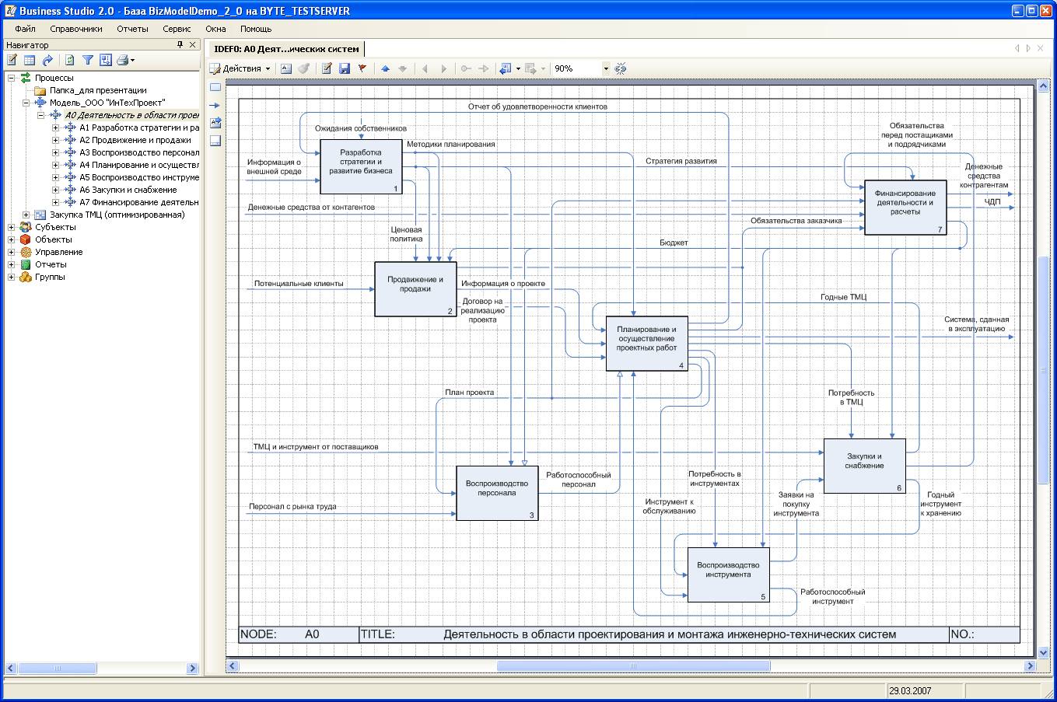Expand the Субъекты node
This screenshot has height=702, width=1057.
click(x=12, y=227)
